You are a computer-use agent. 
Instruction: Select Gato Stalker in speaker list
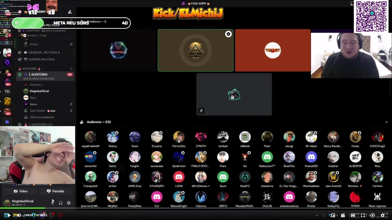[x=37, y=111]
